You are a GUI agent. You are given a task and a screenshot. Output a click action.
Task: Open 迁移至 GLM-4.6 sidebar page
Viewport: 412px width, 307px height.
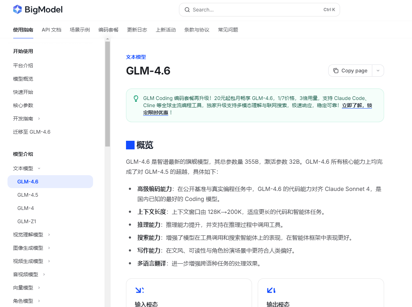pyautogui.click(x=32, y=132)
